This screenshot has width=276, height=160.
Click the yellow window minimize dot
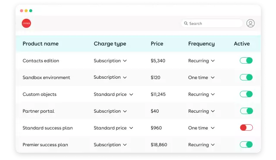click(26, 11)
